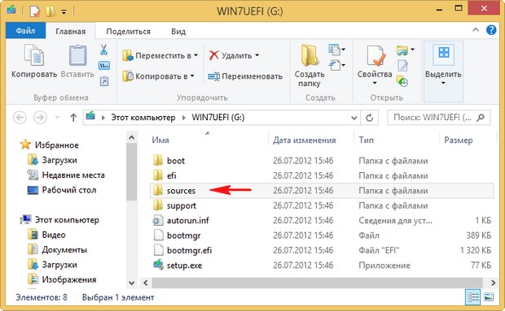Screen dimensions: 505x311
Task: Sort by Date modified (Дата изменения) header
Action: point(305,140)
